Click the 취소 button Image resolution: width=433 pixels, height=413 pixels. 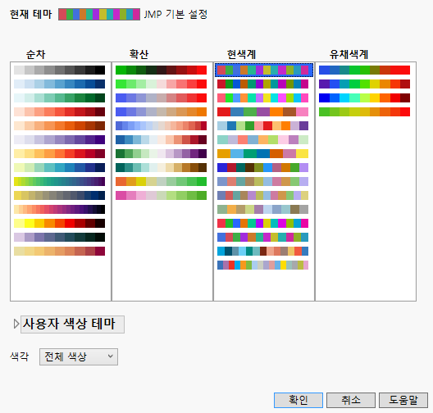[x=351, y=400]
